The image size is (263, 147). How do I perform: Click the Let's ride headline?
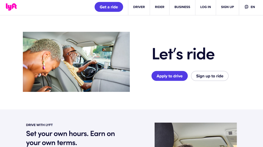[x=183, y=54]
